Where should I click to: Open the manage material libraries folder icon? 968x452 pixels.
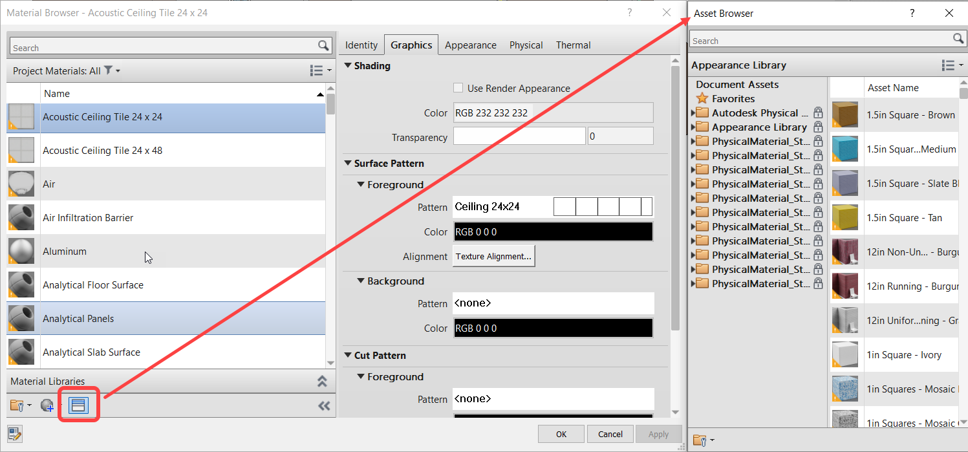(x=17, y=405)
